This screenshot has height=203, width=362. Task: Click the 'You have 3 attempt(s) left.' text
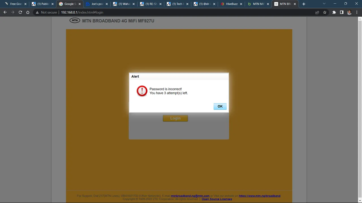pyautogui.click(x=169, y=93)
